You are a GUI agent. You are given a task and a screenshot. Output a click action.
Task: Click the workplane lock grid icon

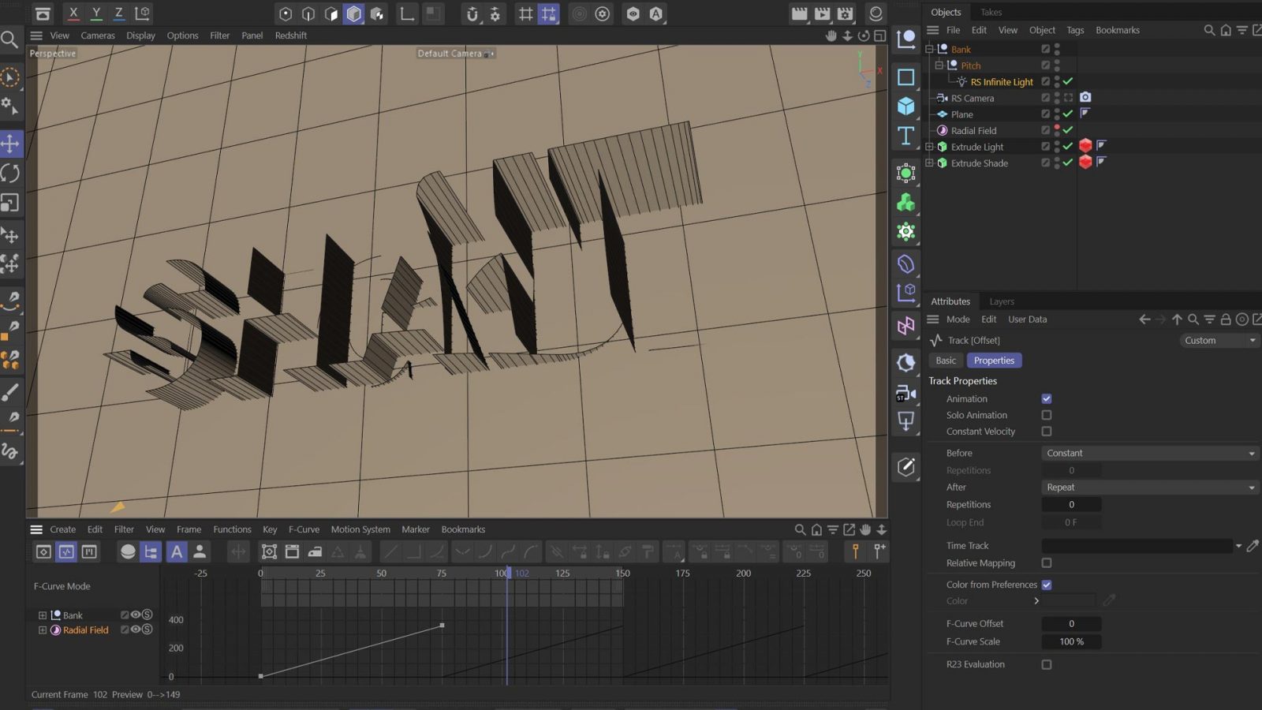pos(548,13)
